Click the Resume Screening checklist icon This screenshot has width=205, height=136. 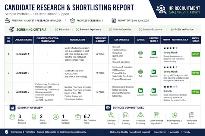pos(126,115)
